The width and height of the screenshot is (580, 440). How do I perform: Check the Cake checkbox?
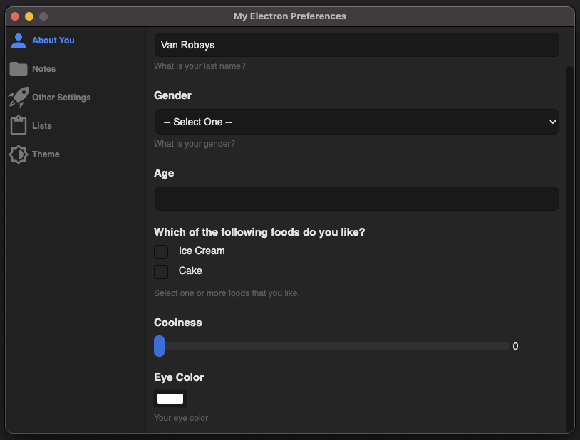click(161, 271)
